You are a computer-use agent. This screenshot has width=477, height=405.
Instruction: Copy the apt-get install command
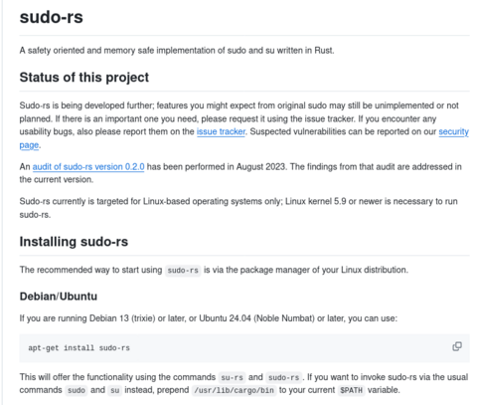click(457, 346)
